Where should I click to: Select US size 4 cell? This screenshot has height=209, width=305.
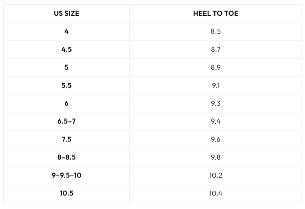(x=67, y=31)
